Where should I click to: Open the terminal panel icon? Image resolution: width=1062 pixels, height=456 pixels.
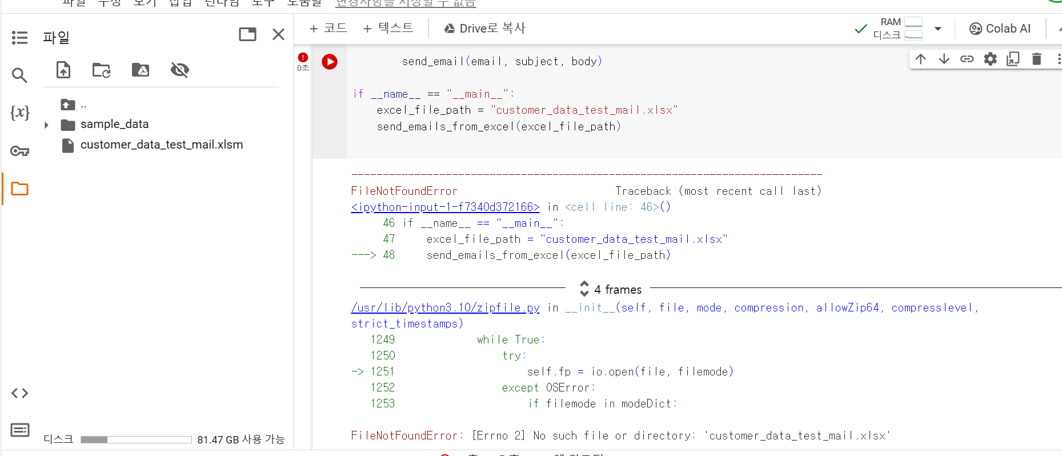[19, 430]
